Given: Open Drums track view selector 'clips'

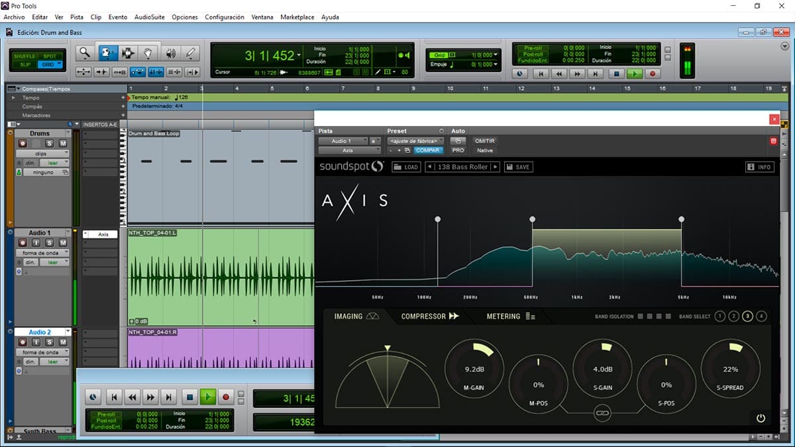Looking at the screenshot, I should click(x=42, y=154).
